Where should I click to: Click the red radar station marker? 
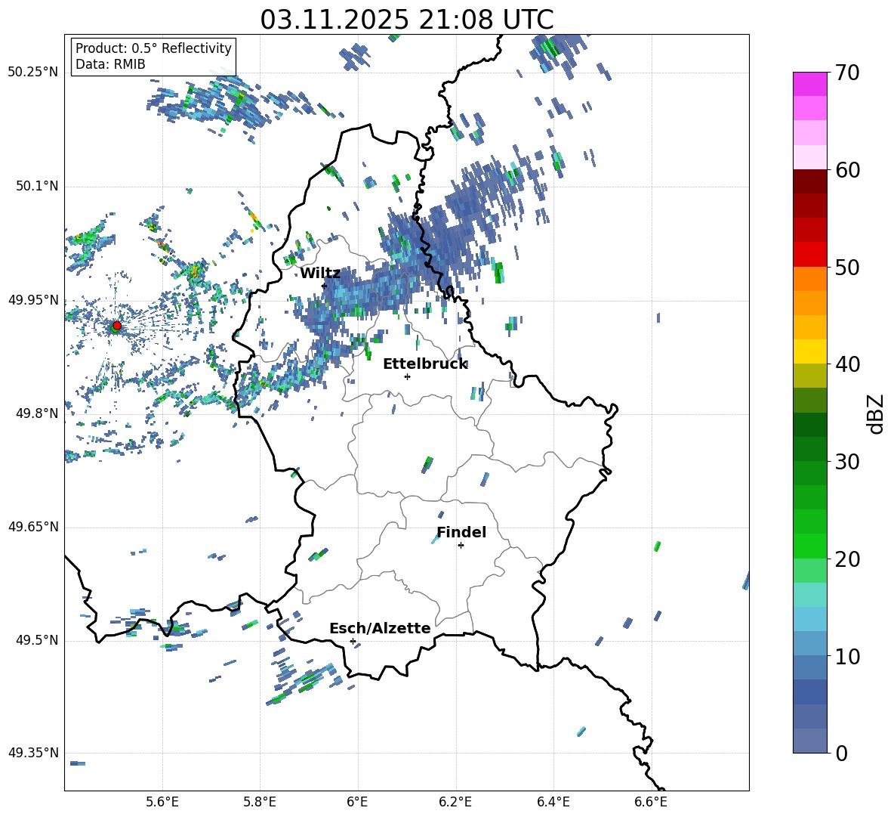117,325
